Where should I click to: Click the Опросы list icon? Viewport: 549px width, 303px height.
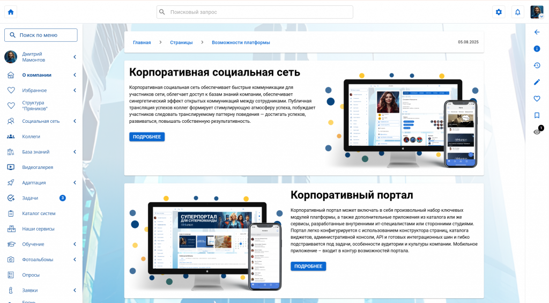coord(11,275)
